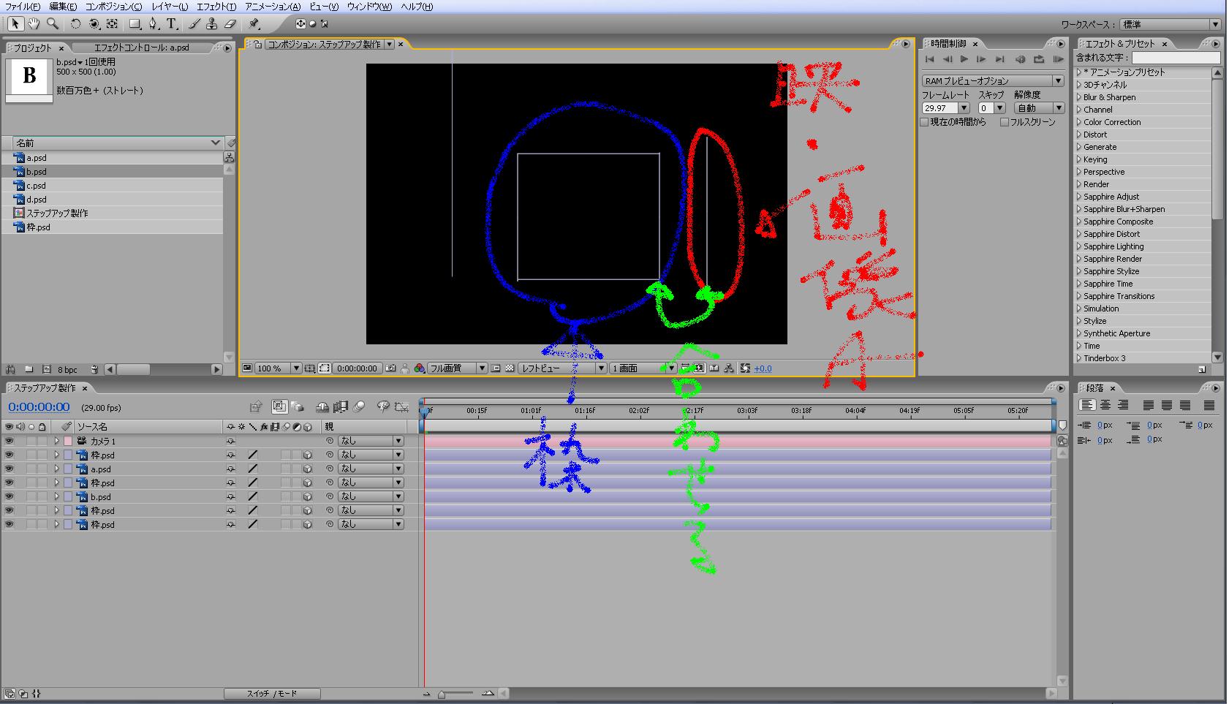Open the Graph Editor in timeline
This screenshot has height=704, width=1229.
(401, 406)
